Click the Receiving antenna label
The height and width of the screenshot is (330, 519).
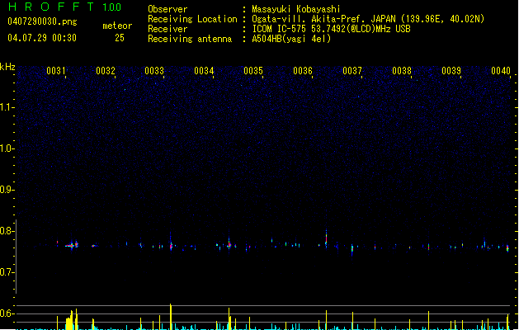click(190, 39)
